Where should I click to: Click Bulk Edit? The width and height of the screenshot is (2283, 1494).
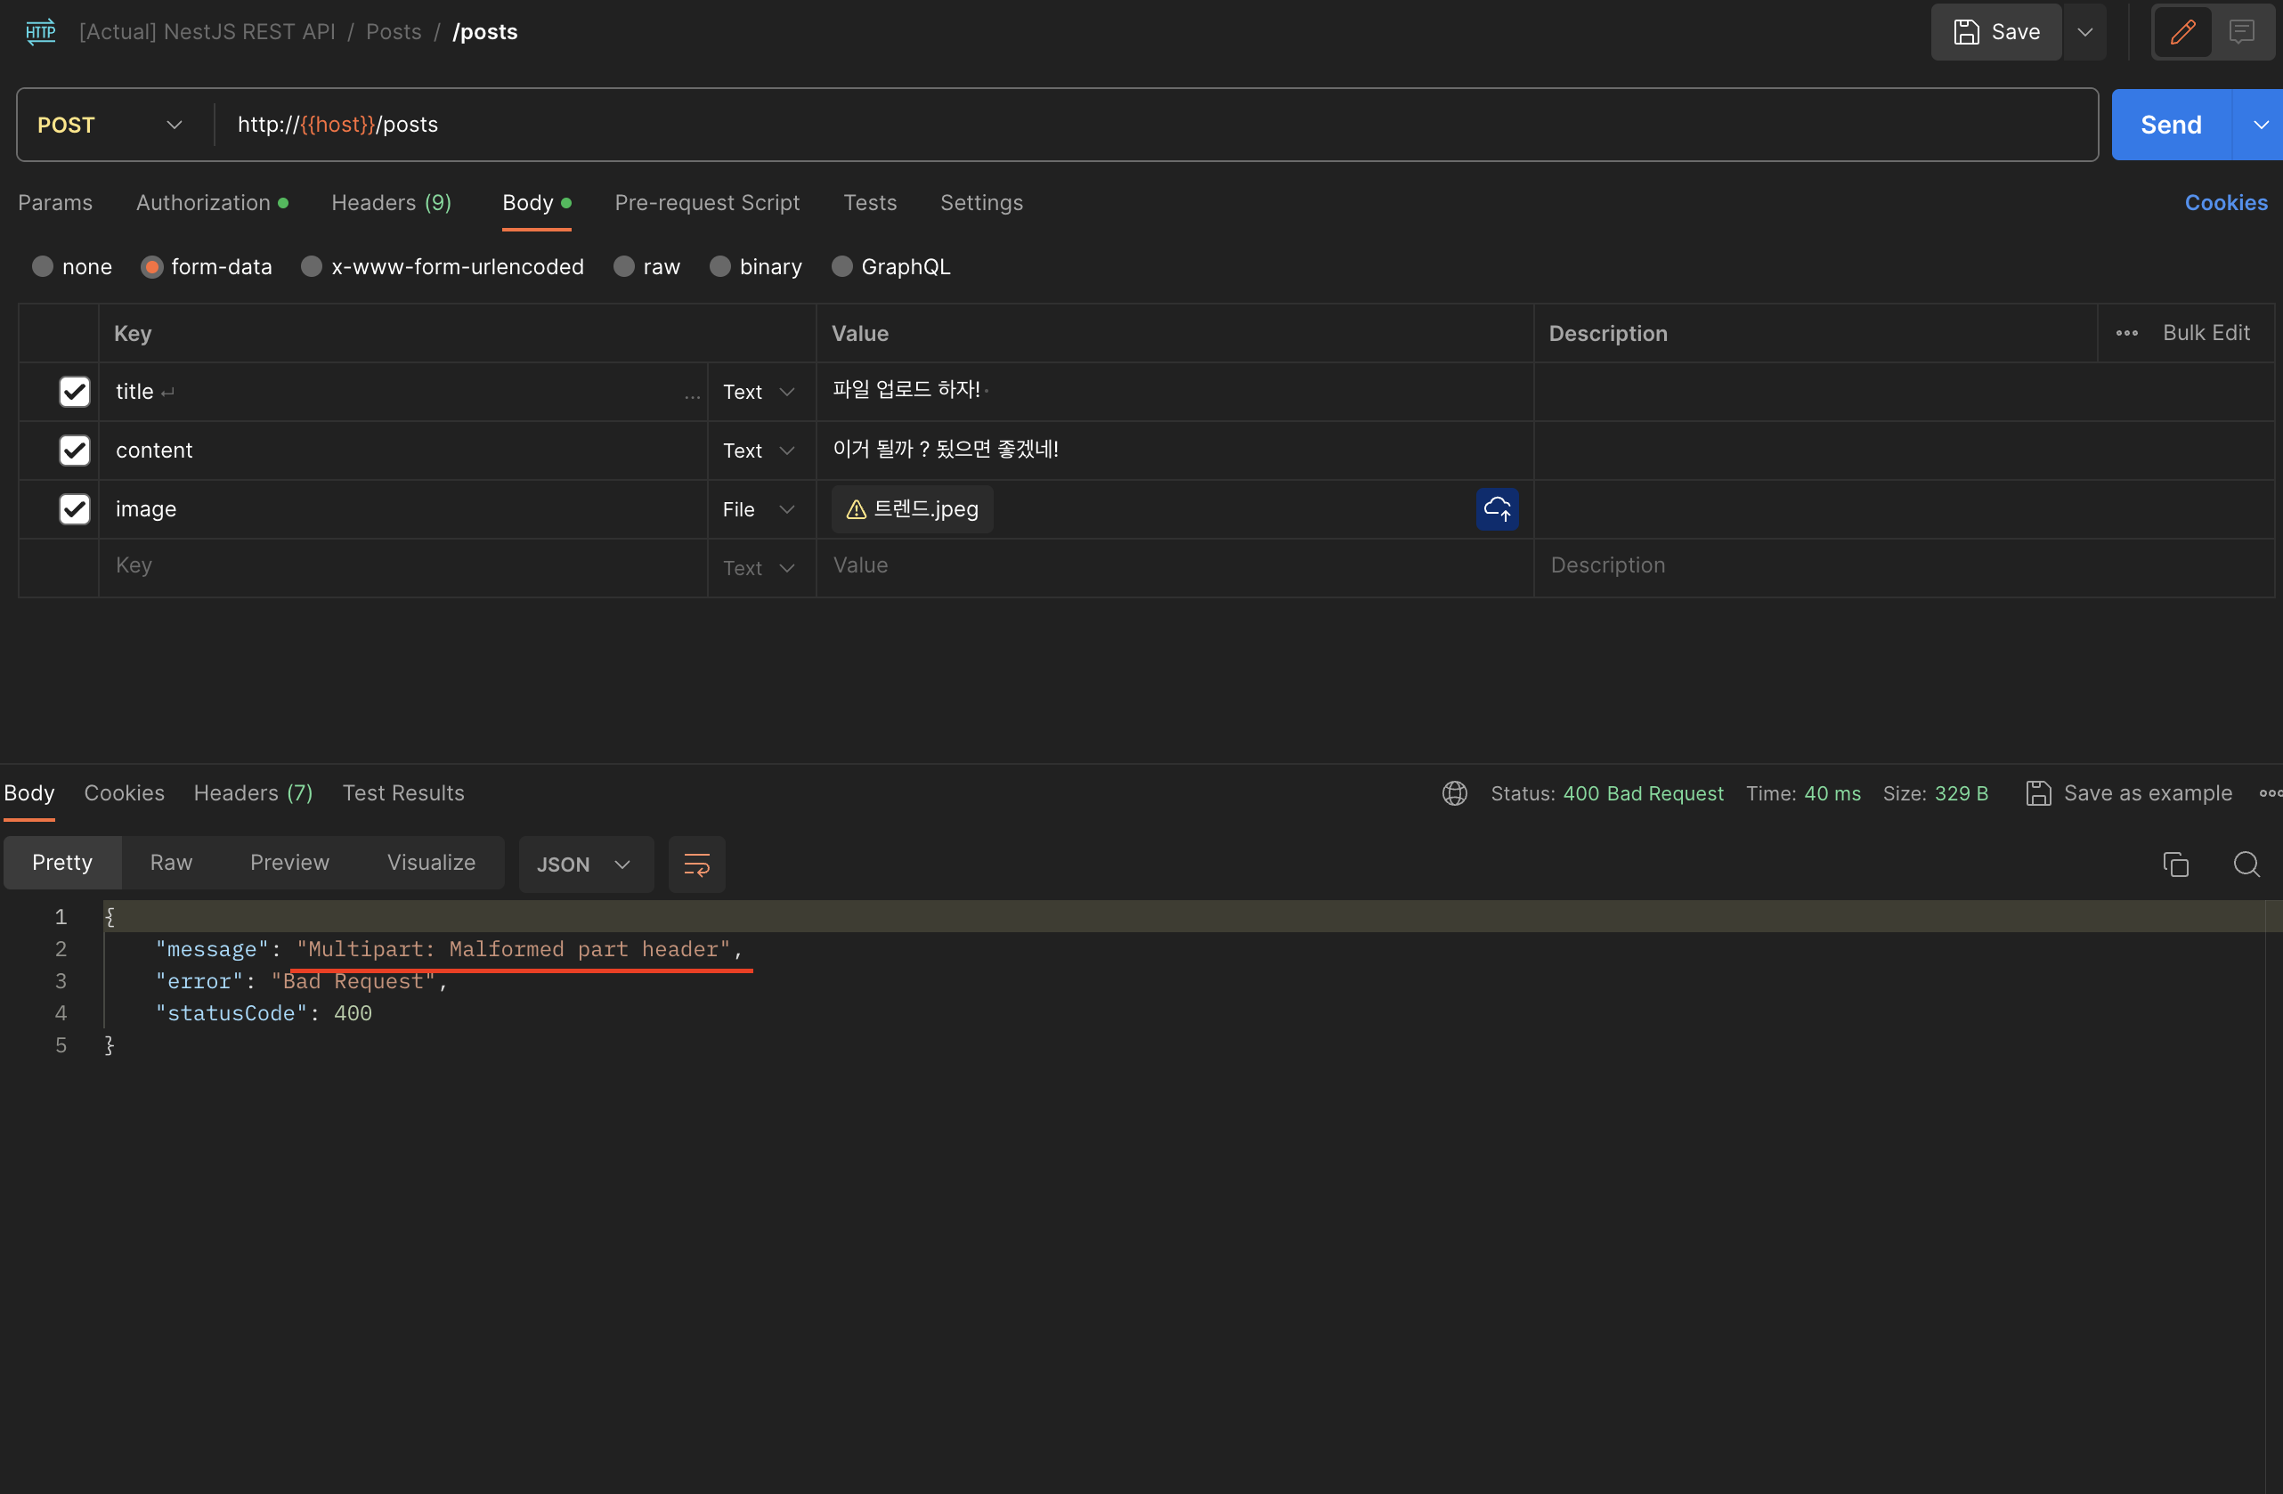click(2206, 333)
